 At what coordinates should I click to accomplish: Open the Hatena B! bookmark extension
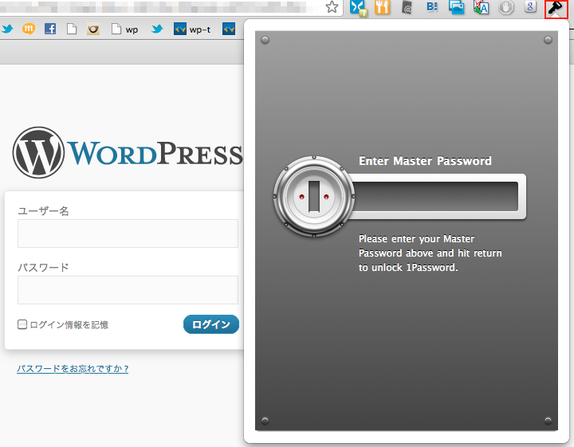[432, 6]
